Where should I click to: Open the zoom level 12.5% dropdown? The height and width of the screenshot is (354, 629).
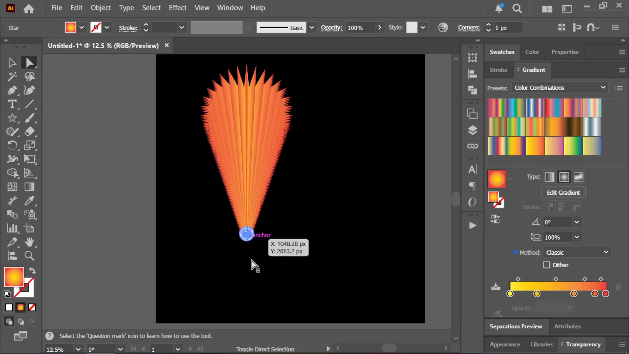(x=78, y=349)
